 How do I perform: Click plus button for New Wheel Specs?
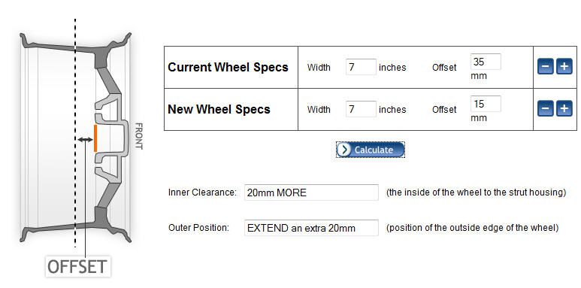click(x=564, y=108)
